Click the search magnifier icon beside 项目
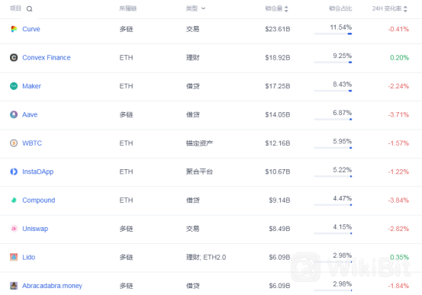The height and width of the screenshot is (295, 422). [x=29, y=9]
